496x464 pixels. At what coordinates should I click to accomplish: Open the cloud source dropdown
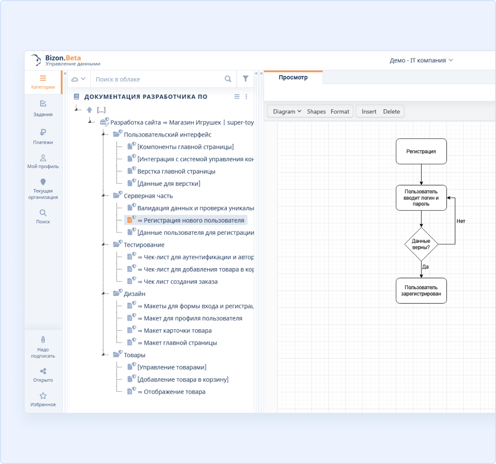(78, 79)
